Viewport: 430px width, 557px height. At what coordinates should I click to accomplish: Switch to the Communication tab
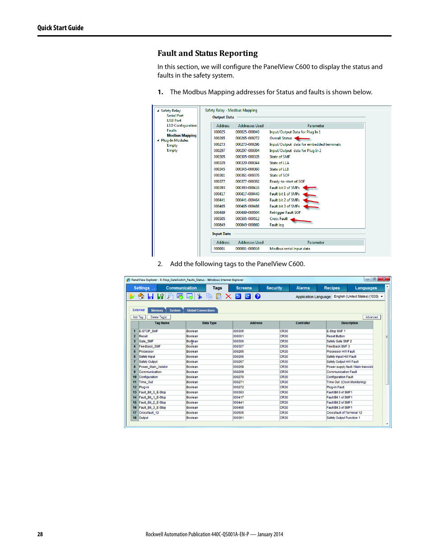click(181, 288)
